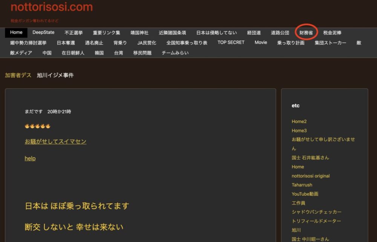The width and height of the screenshot is (377, 242).
Task: Click the チームみらい navigation item
Action: (x=175, y=53)
